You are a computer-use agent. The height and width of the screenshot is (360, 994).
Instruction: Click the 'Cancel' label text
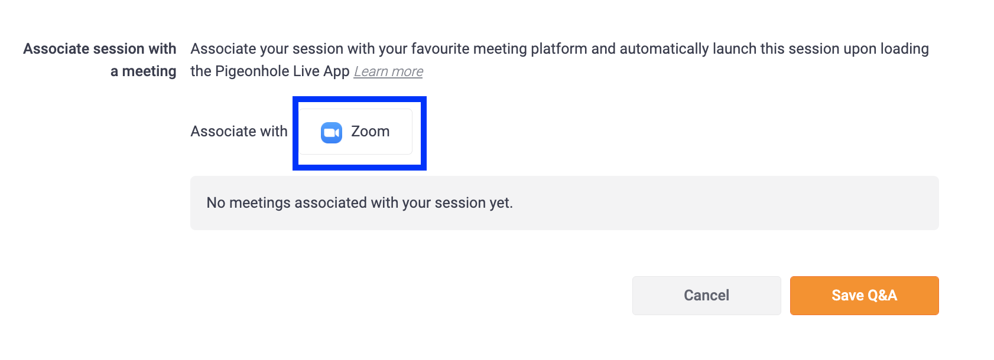pyautogui.click(x=706, y=296)
